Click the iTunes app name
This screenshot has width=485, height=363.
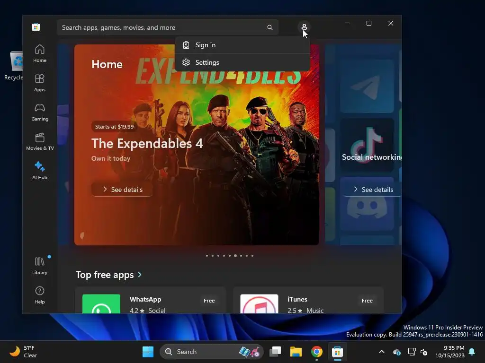(297, 299)
